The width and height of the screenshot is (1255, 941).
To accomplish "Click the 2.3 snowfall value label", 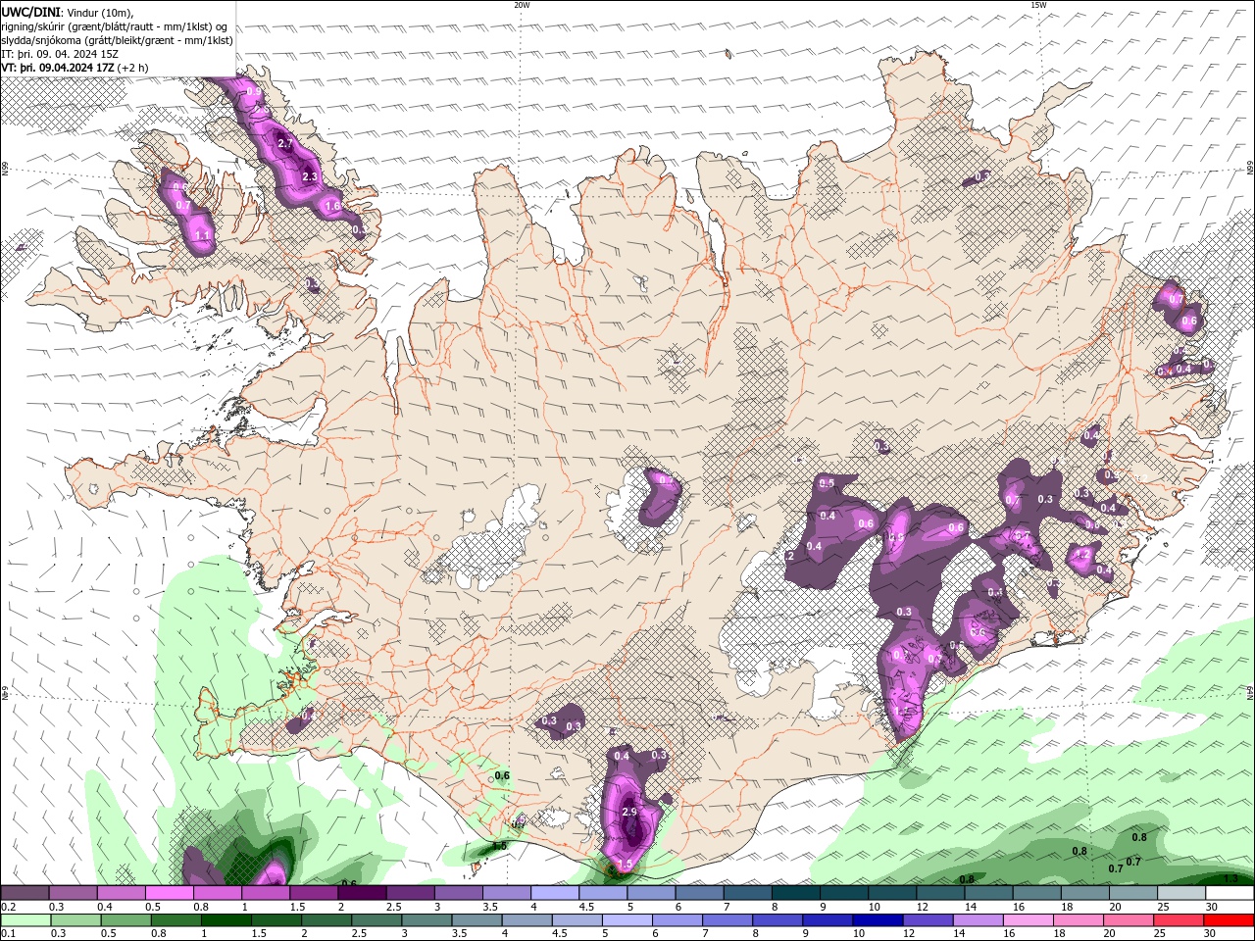I will (310, 177).
